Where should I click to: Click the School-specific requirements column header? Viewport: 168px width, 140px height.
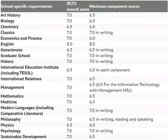coord(26,6)
